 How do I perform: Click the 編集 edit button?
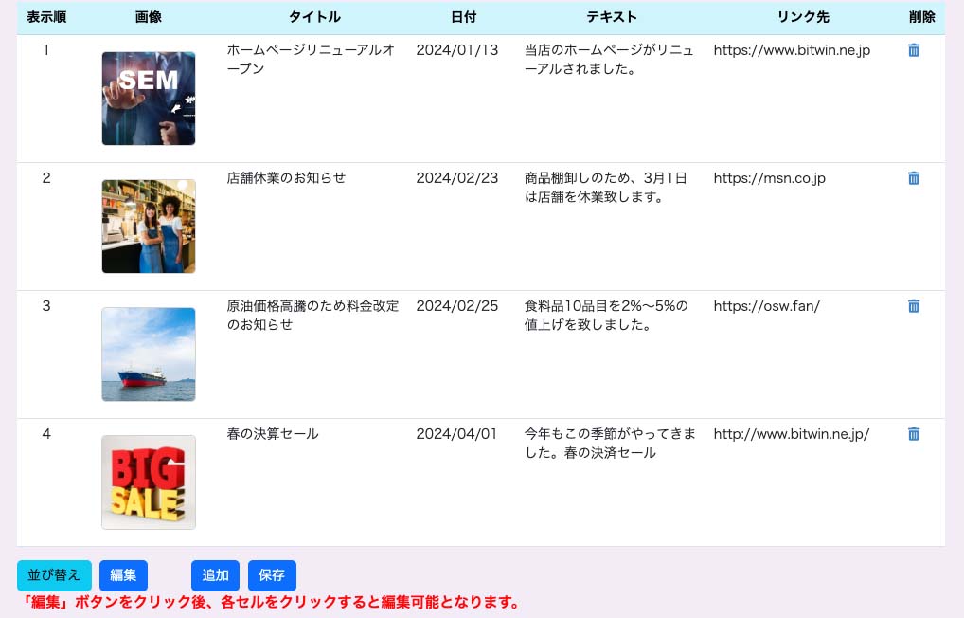coord(123,575)
